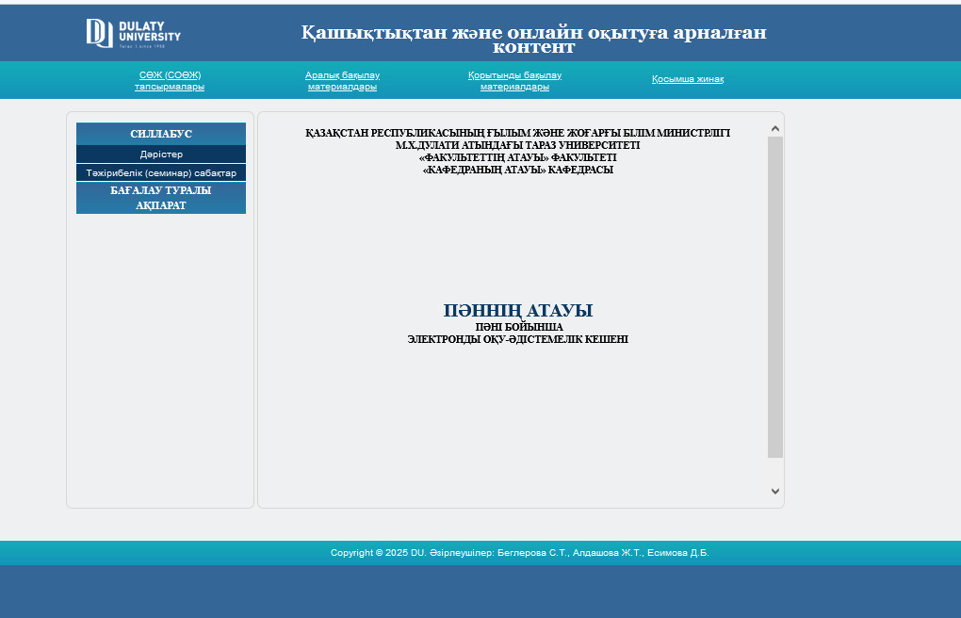Open Аралық бақылау материалдары link
This screenshot has width=961, height=618.
342,81
